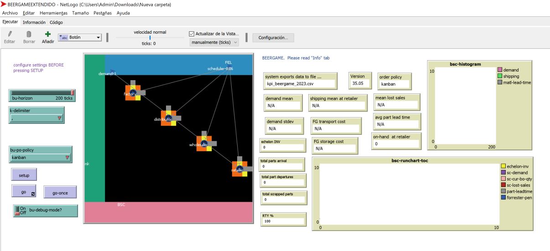Screen dimensions: 550x251
Task: Toggle the Actualizar de la Vista checkbox
Action: pos(192,33)
